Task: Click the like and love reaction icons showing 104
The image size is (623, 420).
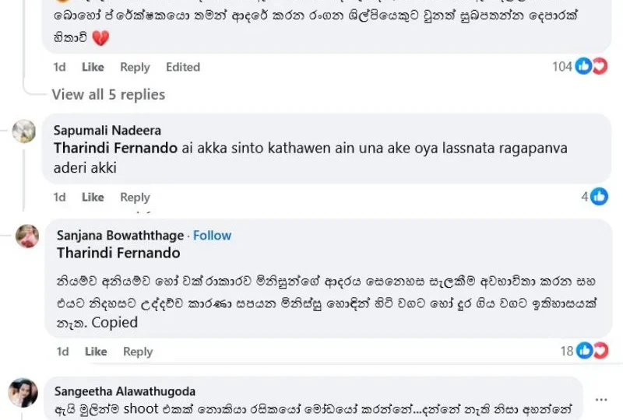Action: click(591, 67)
